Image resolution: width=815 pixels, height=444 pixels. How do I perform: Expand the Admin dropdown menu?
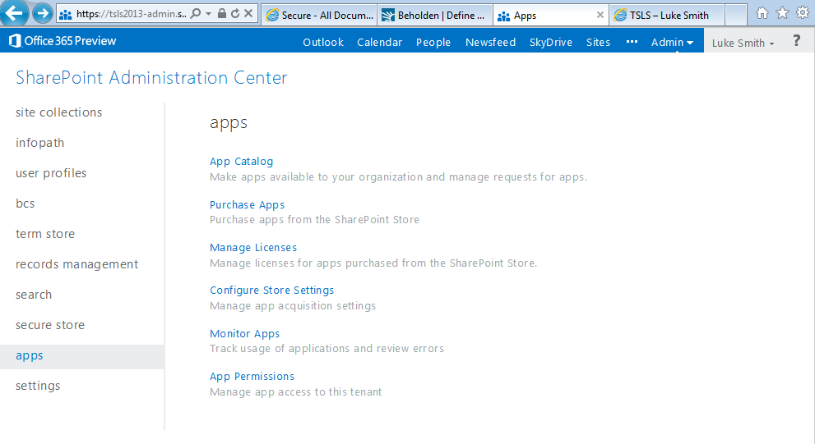(x=672, y=42)
